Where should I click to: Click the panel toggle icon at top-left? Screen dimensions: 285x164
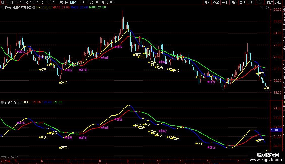(x=3, y=2)
